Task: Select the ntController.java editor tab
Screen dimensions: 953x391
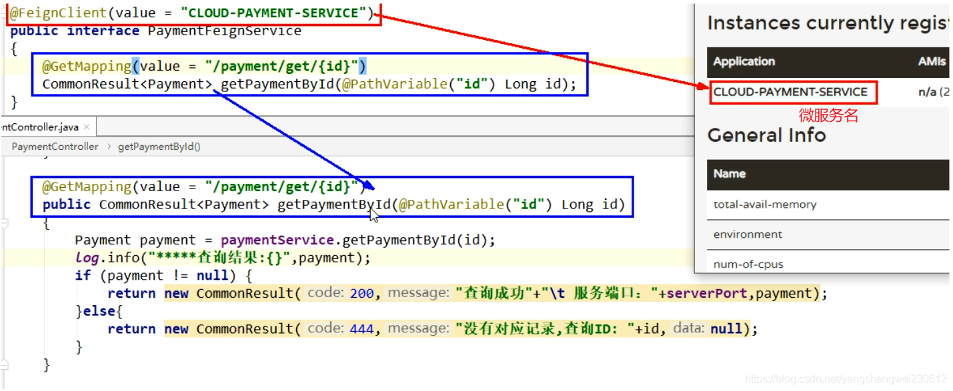Action: [x=47, y=127]
